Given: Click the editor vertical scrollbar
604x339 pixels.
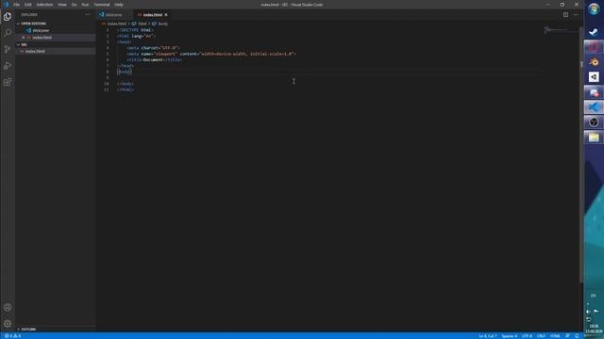Looking at the screenshot, I should tap(581, 153).
